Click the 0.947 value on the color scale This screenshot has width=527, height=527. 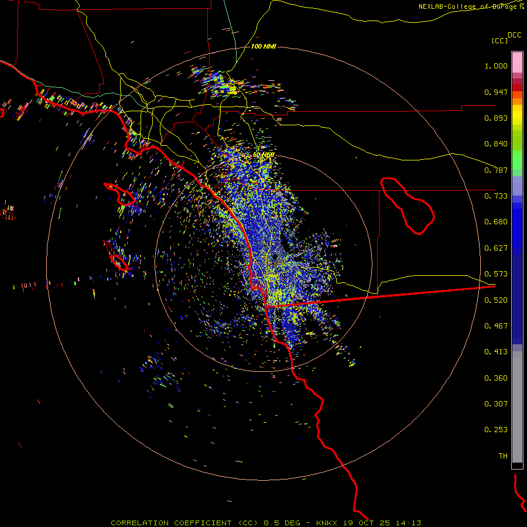coord(496,92)
